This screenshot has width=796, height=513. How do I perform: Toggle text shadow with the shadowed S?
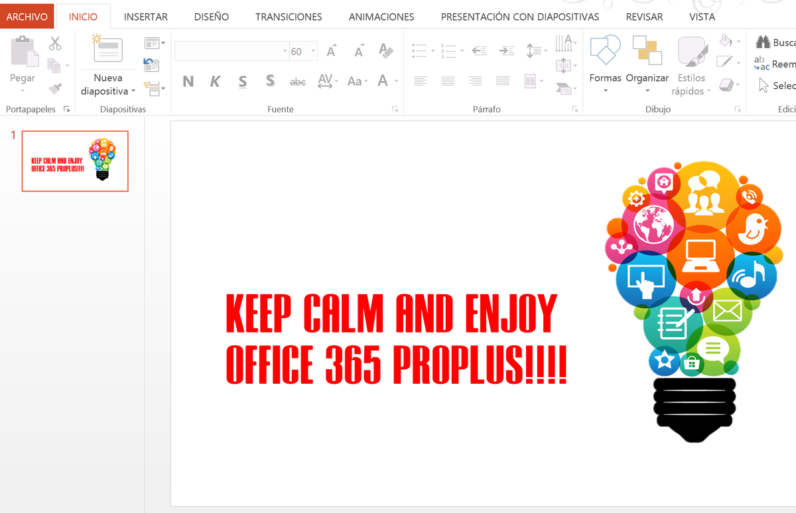(x=270, y=82)
